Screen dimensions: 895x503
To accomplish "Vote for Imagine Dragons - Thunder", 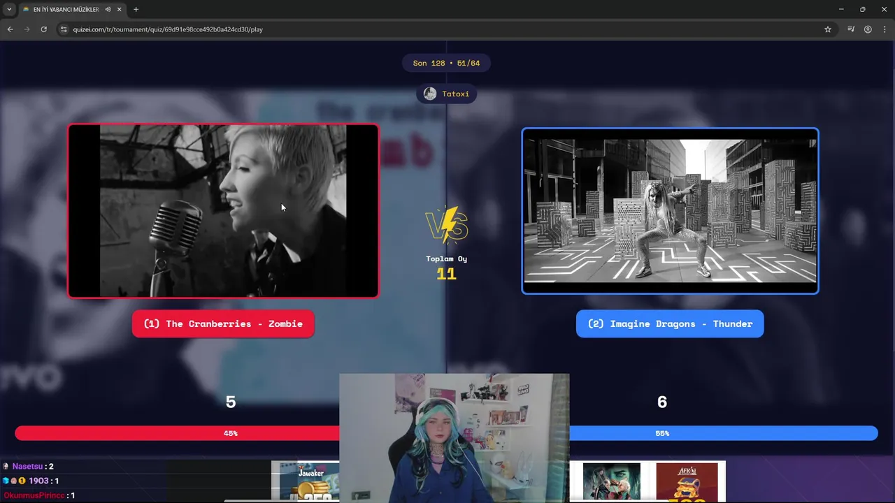I will [x=670, y=323].
